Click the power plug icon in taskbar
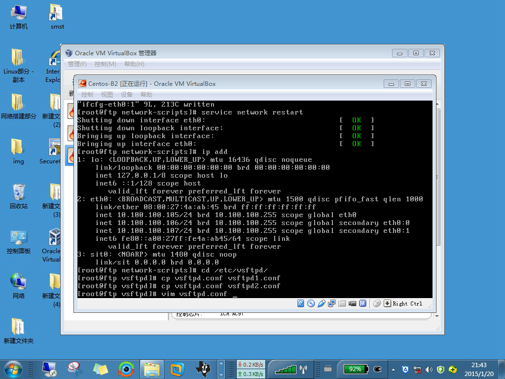This screenshot has width=505, height=379. tap(377, 369)
